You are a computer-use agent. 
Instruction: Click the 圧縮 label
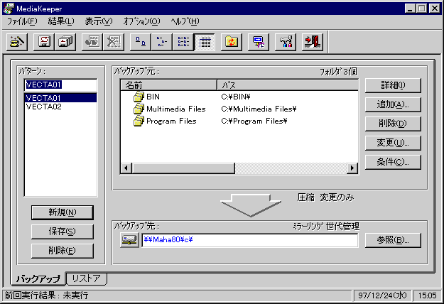pos(305,197)
